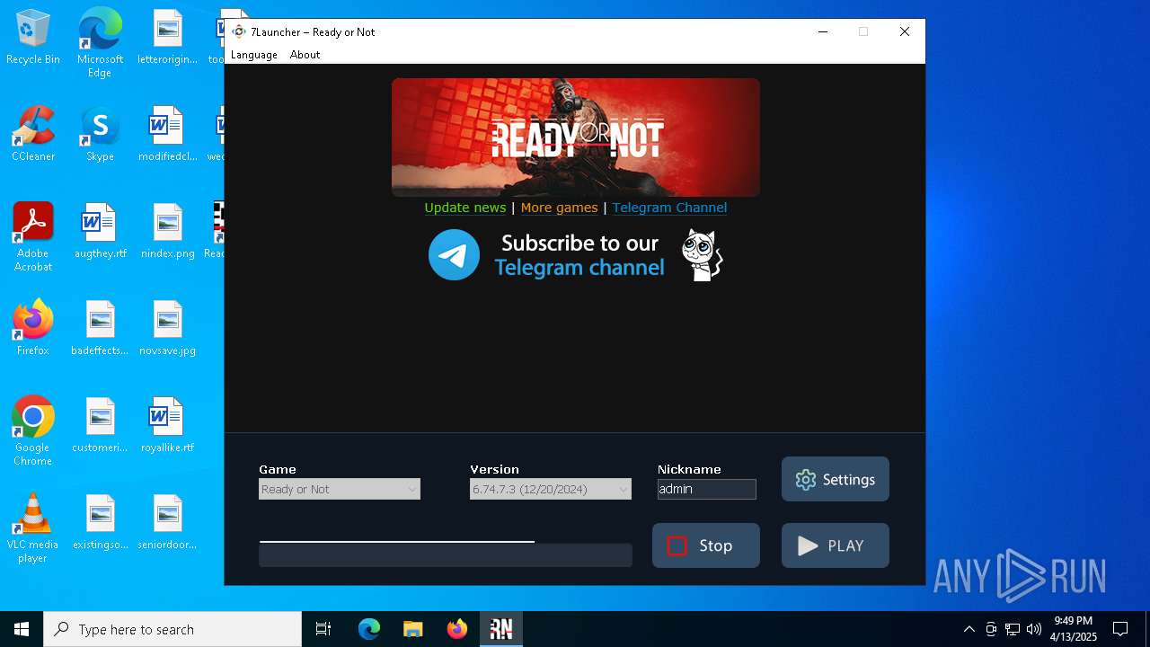Image resolution: width=1150 pixels, height=647 pixels.
Task: Open launcher Settings
Action: pyautogui.click(x=836, y=479)
